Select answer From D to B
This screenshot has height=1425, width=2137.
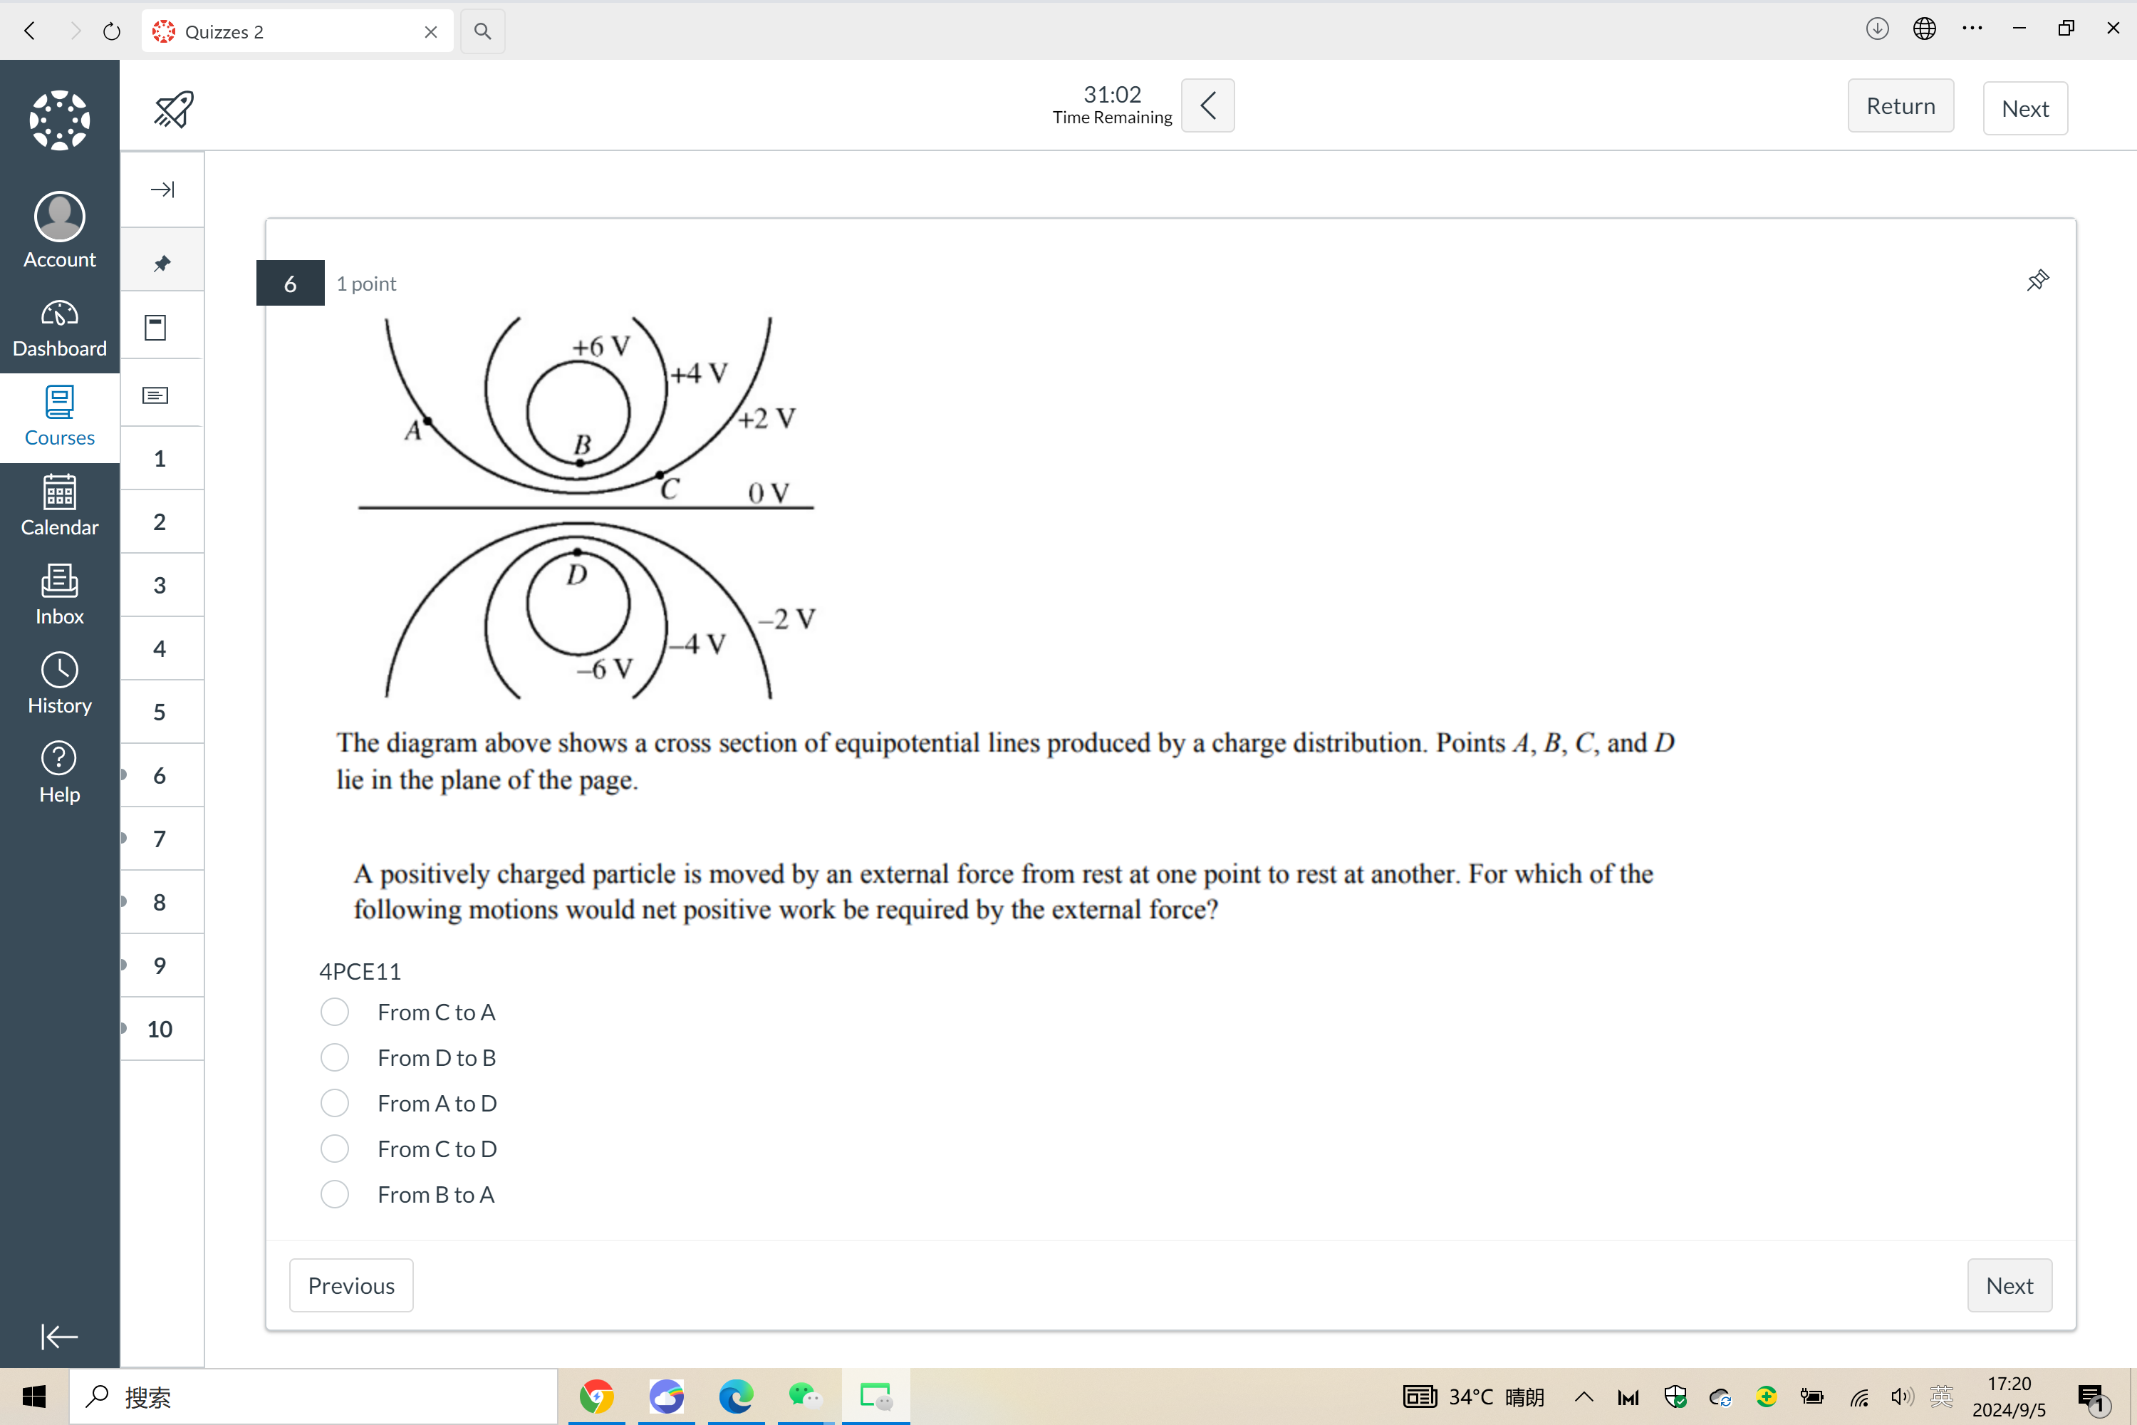coord(334,1057)
